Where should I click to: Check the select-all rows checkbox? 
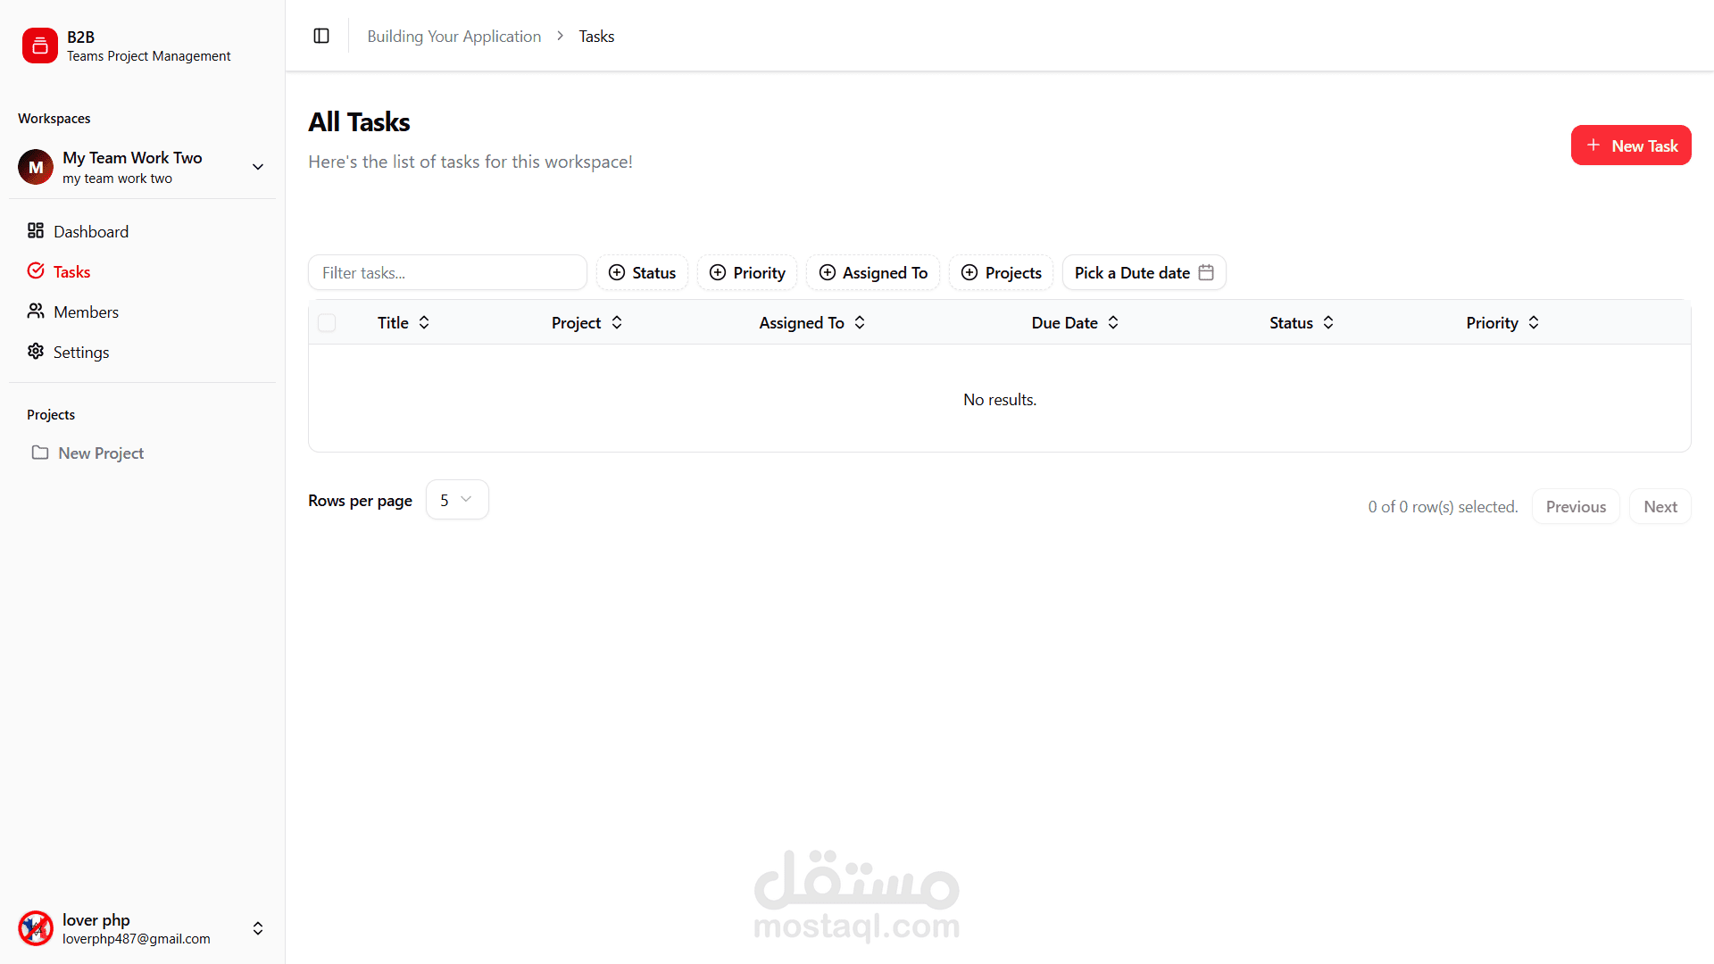coord(327,322)
